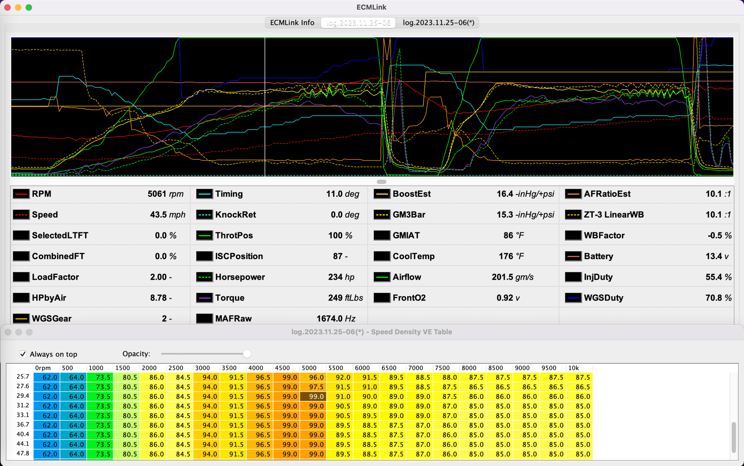The image size is (744, 466).
Task: Click in the log graph plot area
Action: coord(372,107)
